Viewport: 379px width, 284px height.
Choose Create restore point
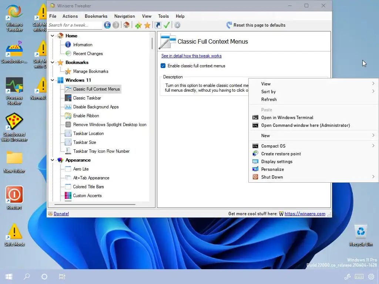coord(313,153)
